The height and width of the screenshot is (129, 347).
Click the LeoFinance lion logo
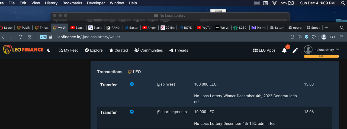pyautogui.click(x=23, y=50)
